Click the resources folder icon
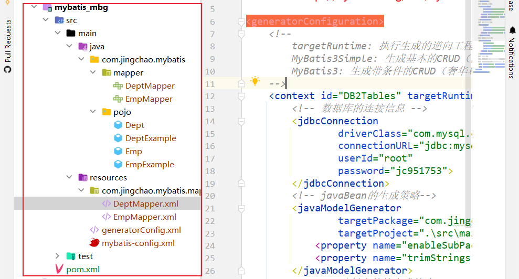 (x=83, y=177)
